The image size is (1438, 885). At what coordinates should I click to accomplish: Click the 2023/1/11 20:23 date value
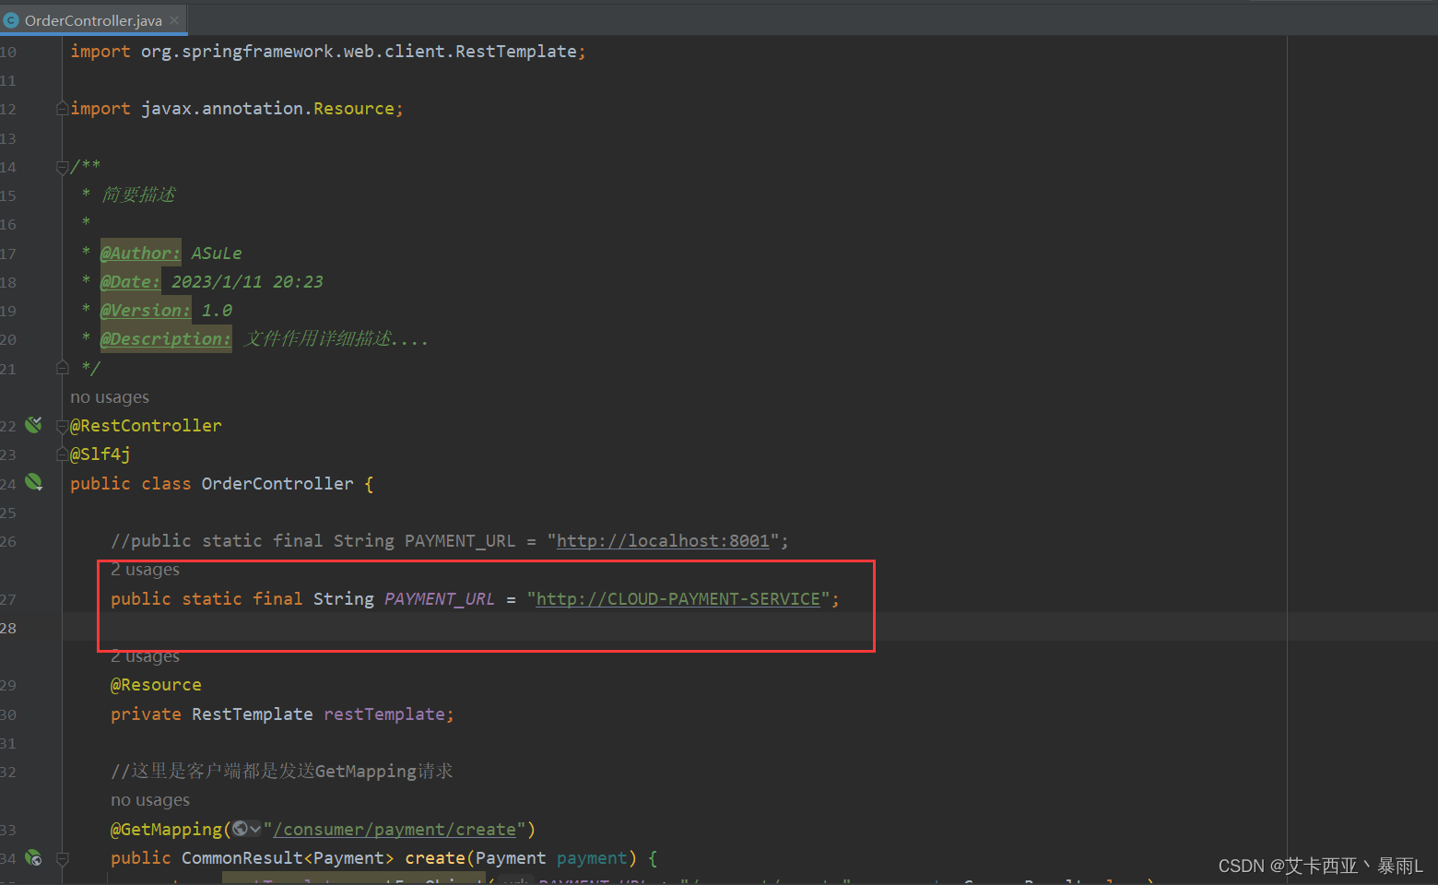pos(247,281)
